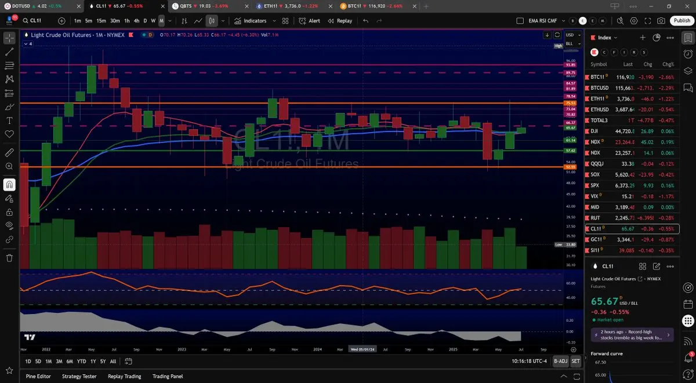Open the watchlist three-dots menu
The width and height of the screenshot is (696, 383).
[x=670, y=38]
